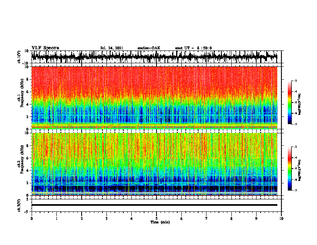The width and height of the screenshot is (317, 245).
Task: Click the 6 kHz tick on ch.2 frequency axis
Action: 28,158
